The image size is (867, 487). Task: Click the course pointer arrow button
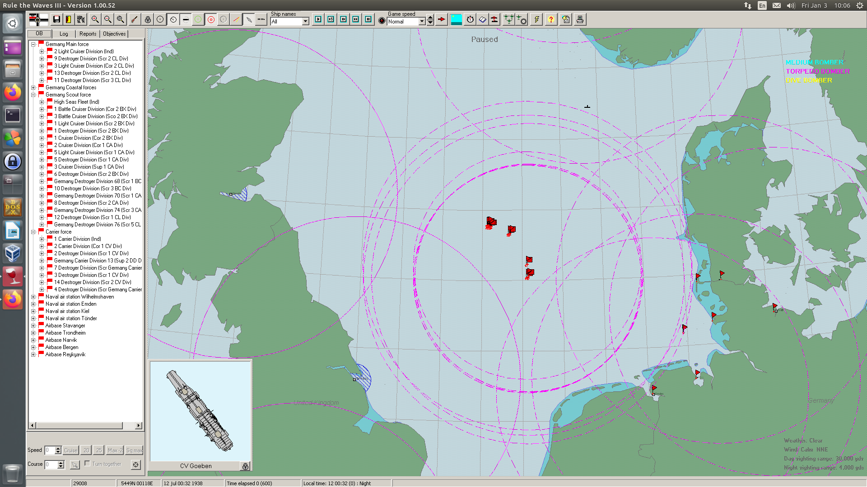point(75,464)
